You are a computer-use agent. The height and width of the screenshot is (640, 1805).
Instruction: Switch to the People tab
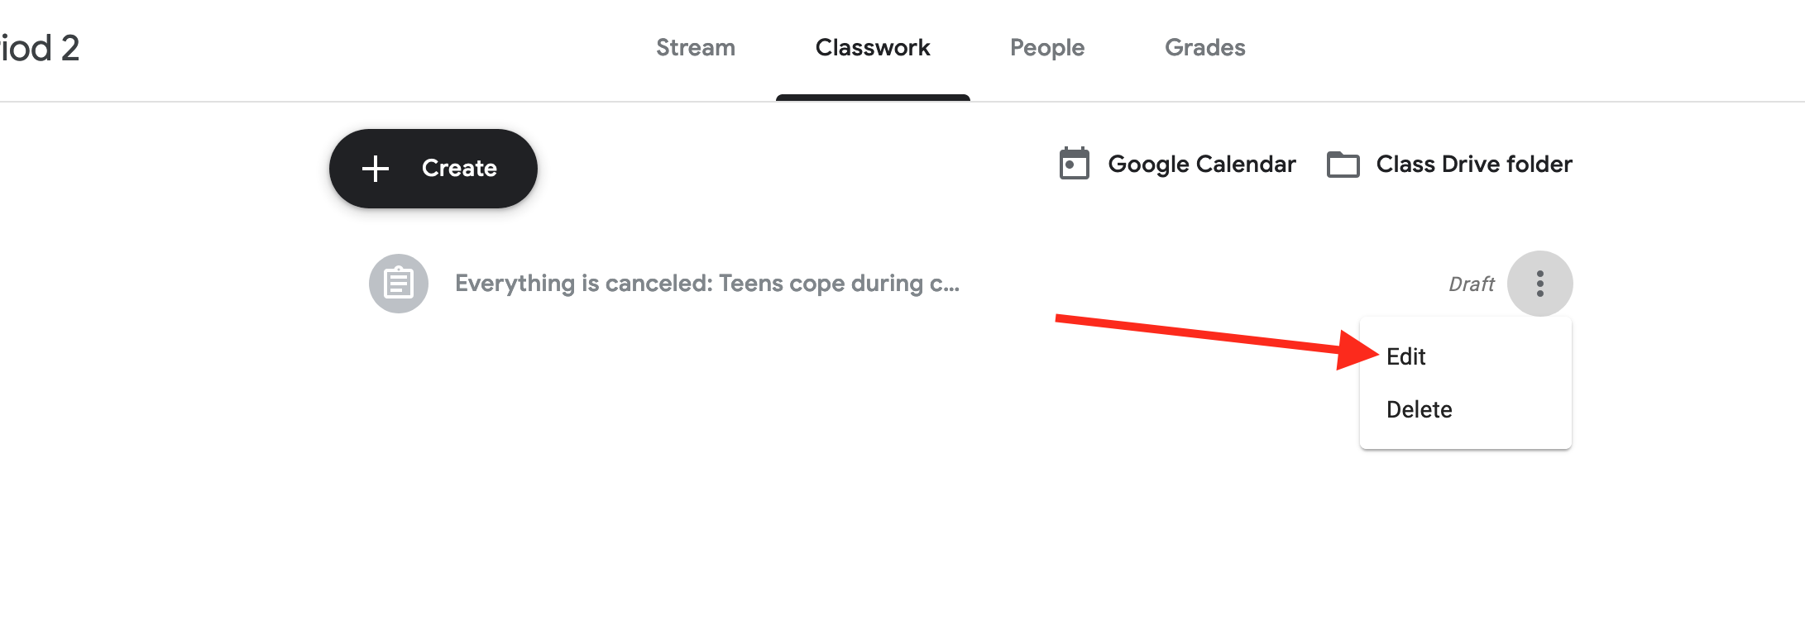1047,48
